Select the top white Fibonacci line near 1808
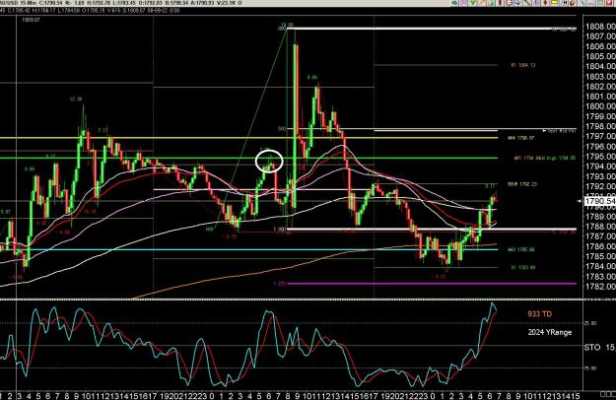This screenshot has height=400, width=616. coord(432,29)
